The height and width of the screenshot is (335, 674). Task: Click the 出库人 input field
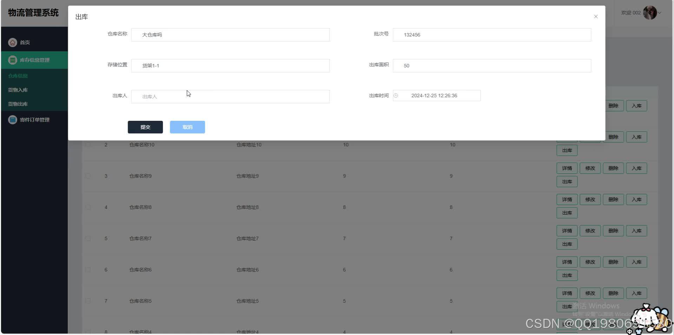click(230, 97)
